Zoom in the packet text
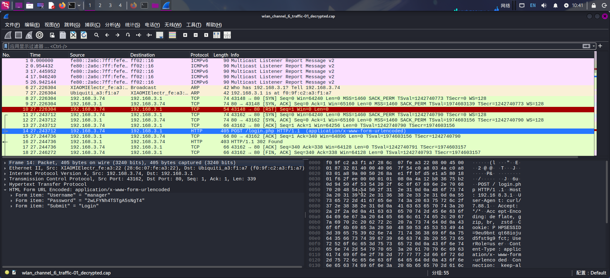The width and height of the screenshot is (610, 278). click(x=185, y=35)
